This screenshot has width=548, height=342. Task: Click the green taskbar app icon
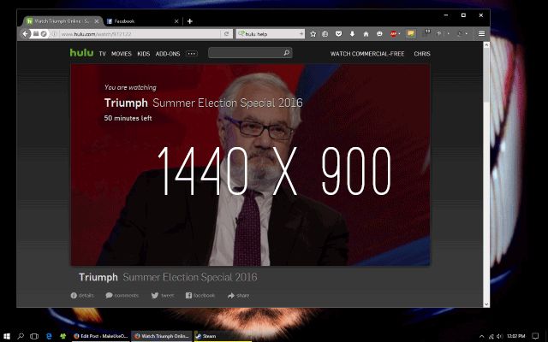[63, 336]
